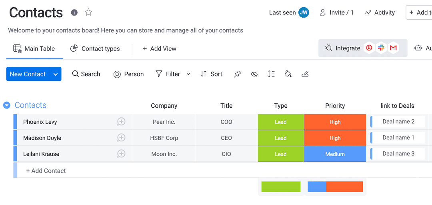This screenshot has height=205, width=432.
Task: Expand the New Contact dropdown arrow
Action: (x=56, y=74)
